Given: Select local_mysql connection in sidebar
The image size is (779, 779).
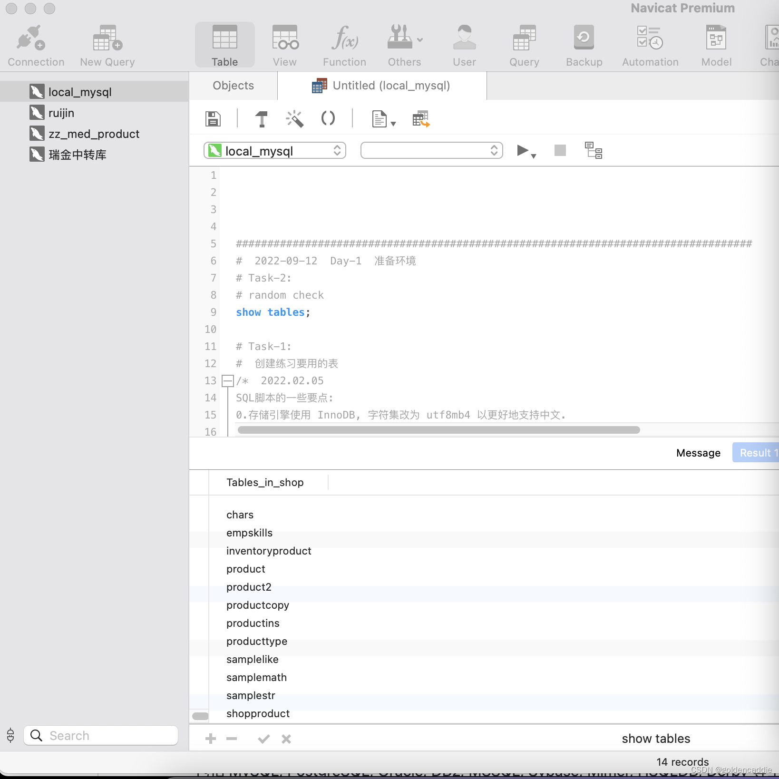Looking at the screenshot, I should tap(94, 92).
